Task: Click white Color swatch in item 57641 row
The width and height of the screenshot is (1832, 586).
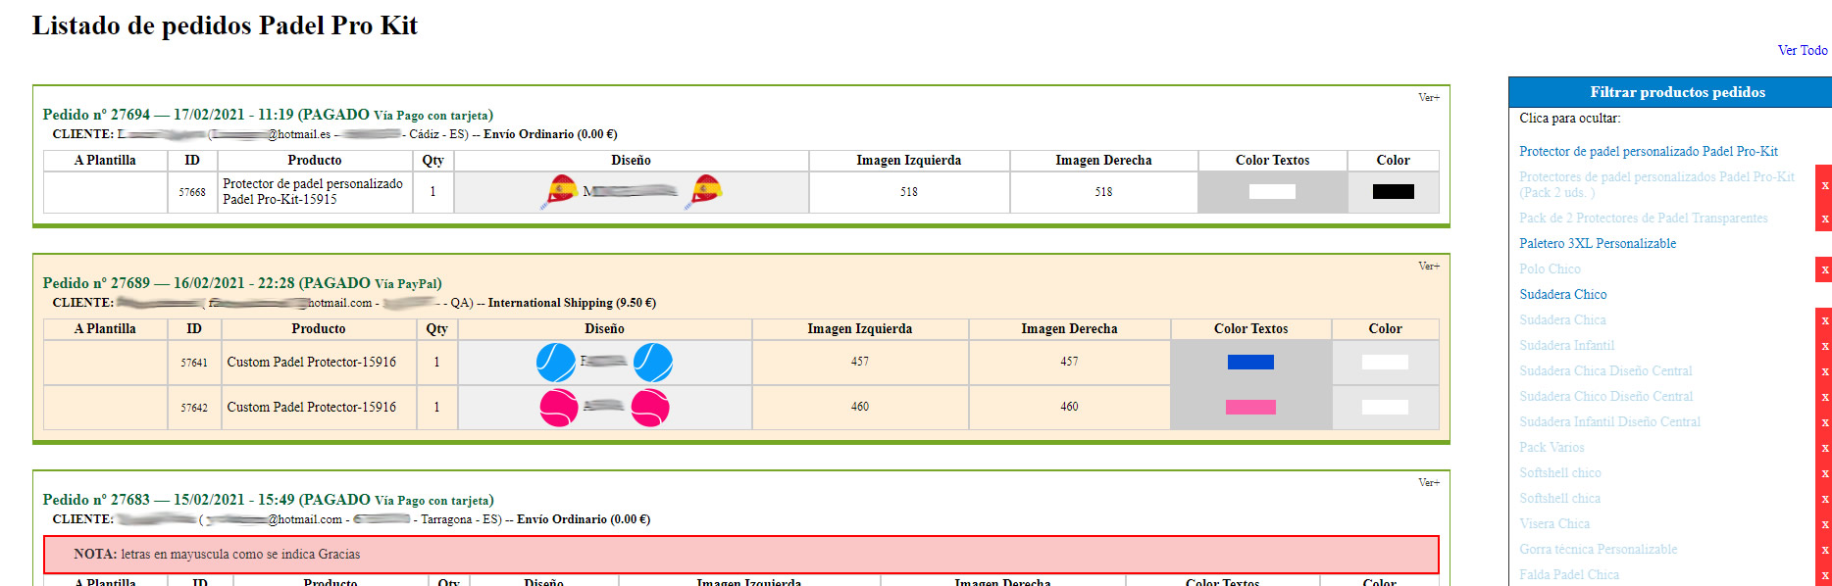Action: 1385,363
